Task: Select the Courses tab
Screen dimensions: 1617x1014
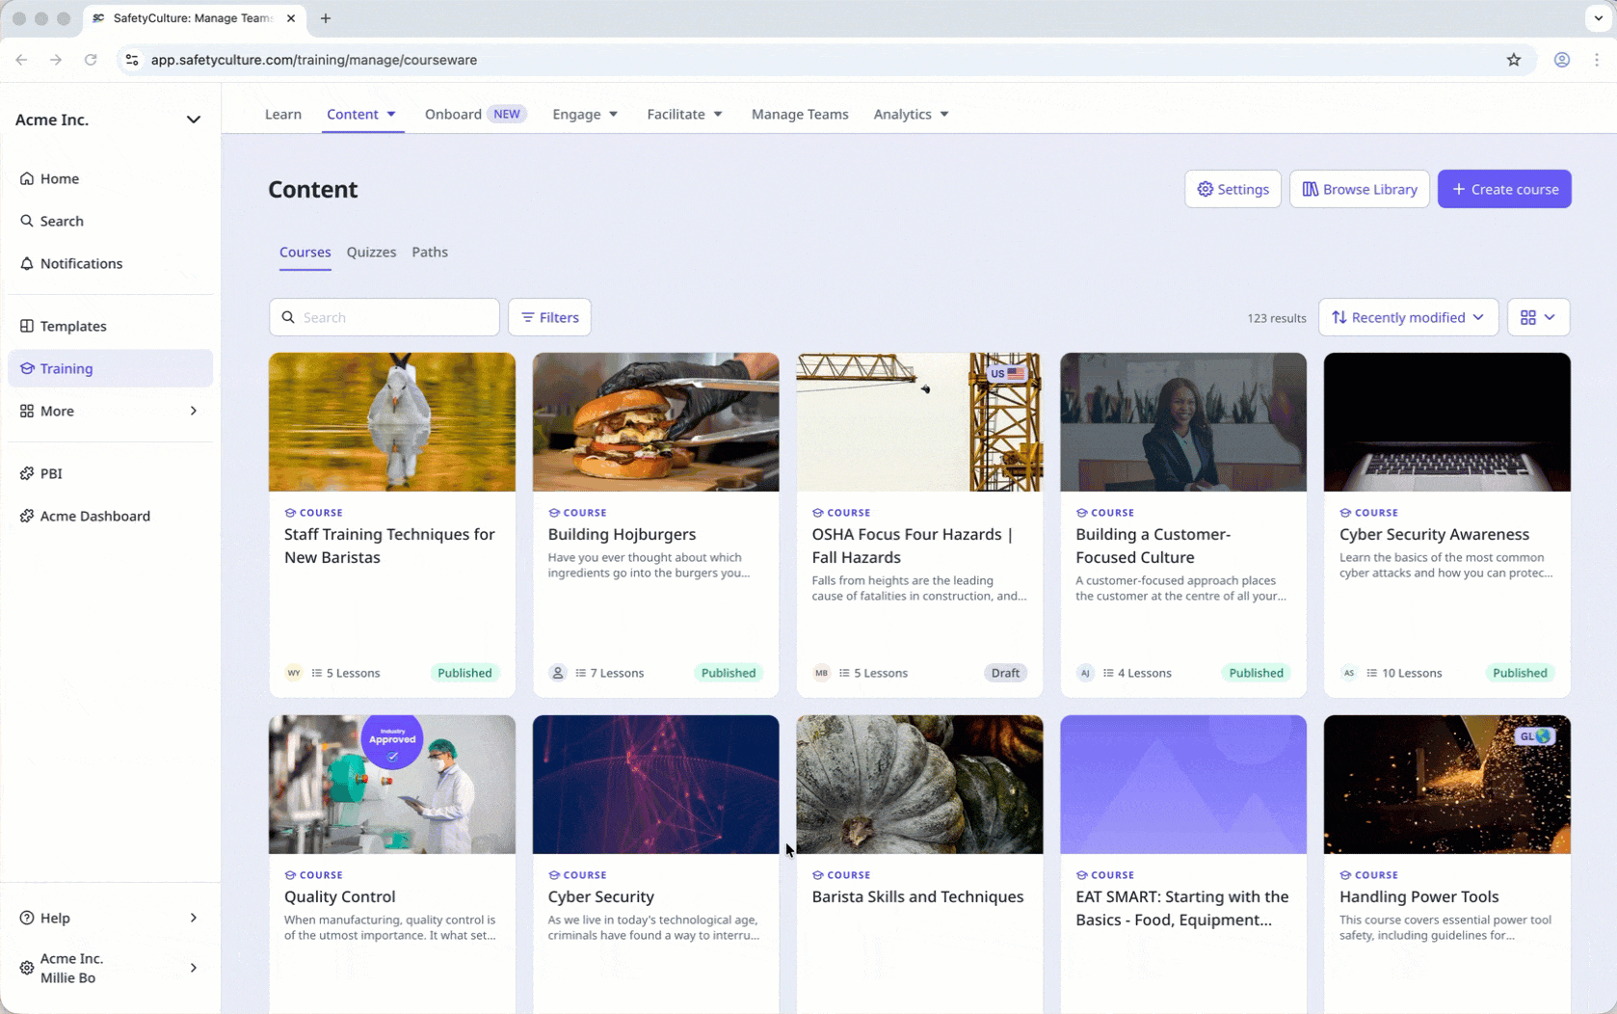Action: (305, 253)
